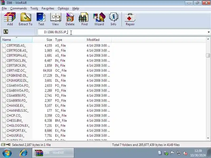
Task: Launch Internet Explorer from taskbar
Action: coord(23,153)
